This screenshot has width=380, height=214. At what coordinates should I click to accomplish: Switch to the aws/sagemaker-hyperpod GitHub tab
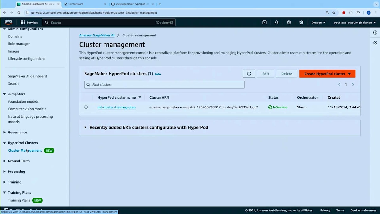tap(132, 4)
